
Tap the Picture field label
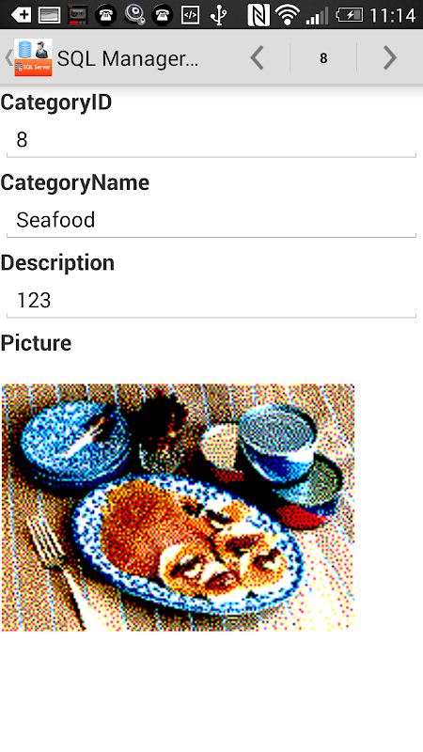click(36, 343)
